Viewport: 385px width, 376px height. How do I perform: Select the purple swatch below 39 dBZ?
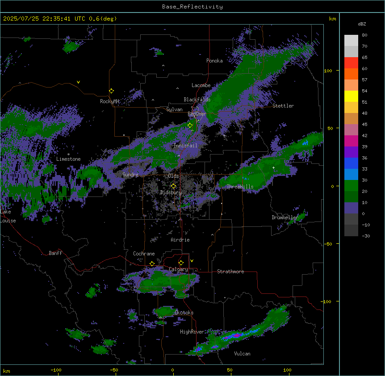click(351, 152)
